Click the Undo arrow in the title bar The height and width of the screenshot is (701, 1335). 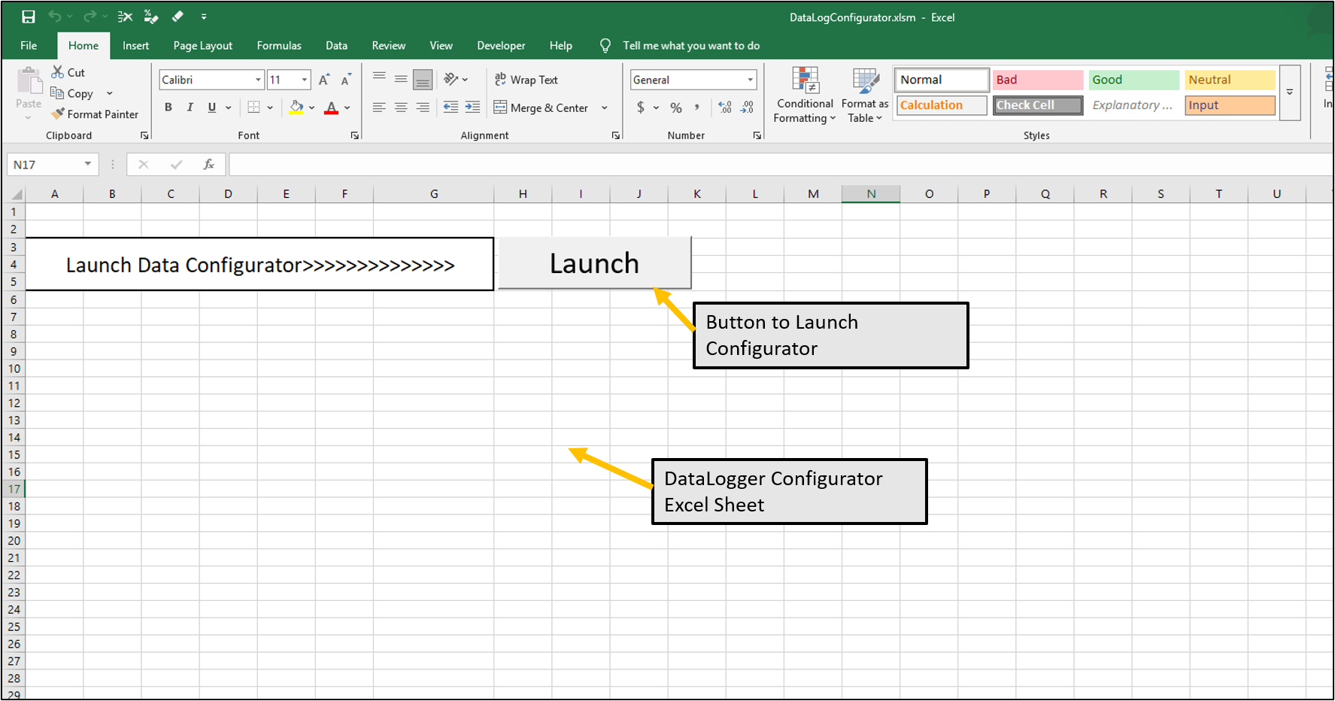(55, 17)
